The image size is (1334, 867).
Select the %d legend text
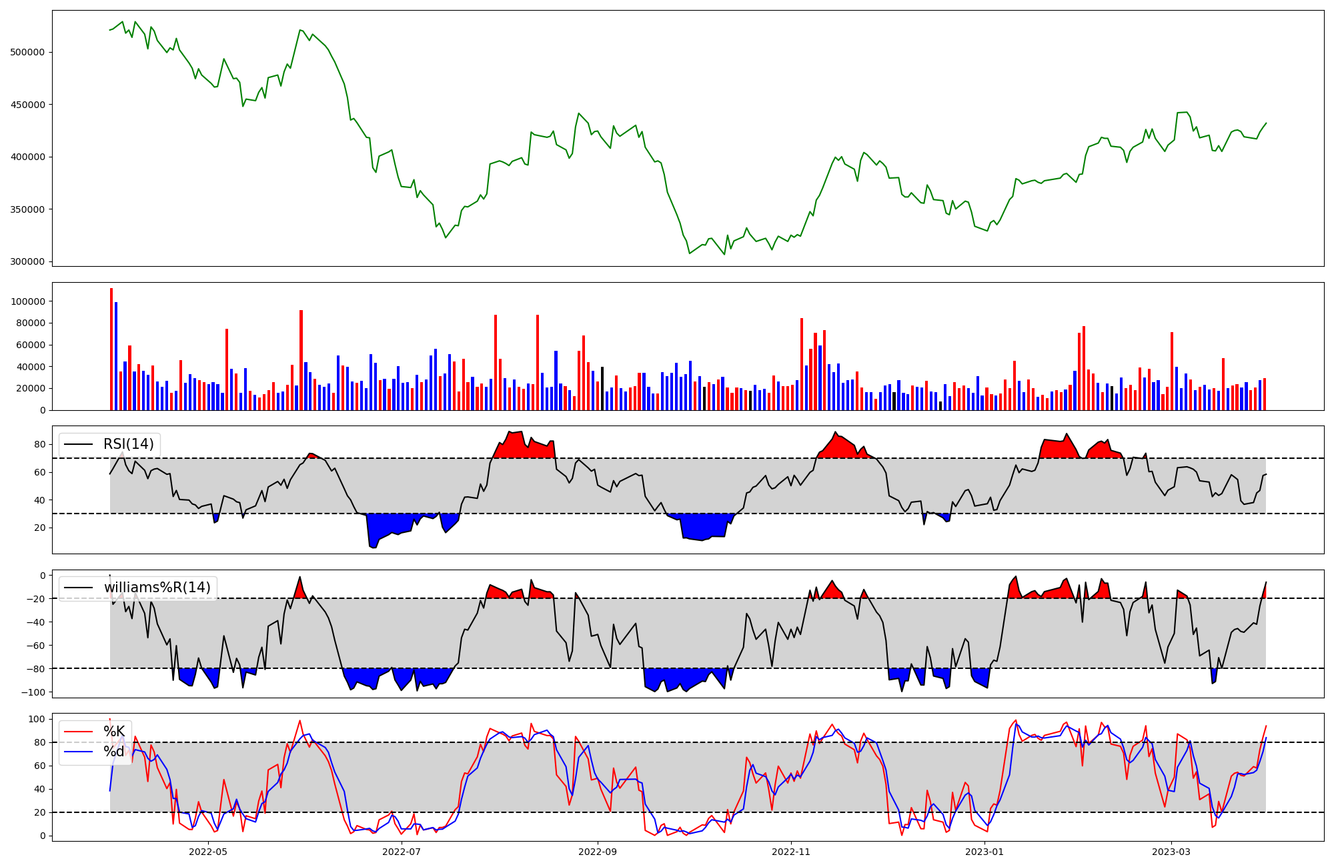point(114,752)
